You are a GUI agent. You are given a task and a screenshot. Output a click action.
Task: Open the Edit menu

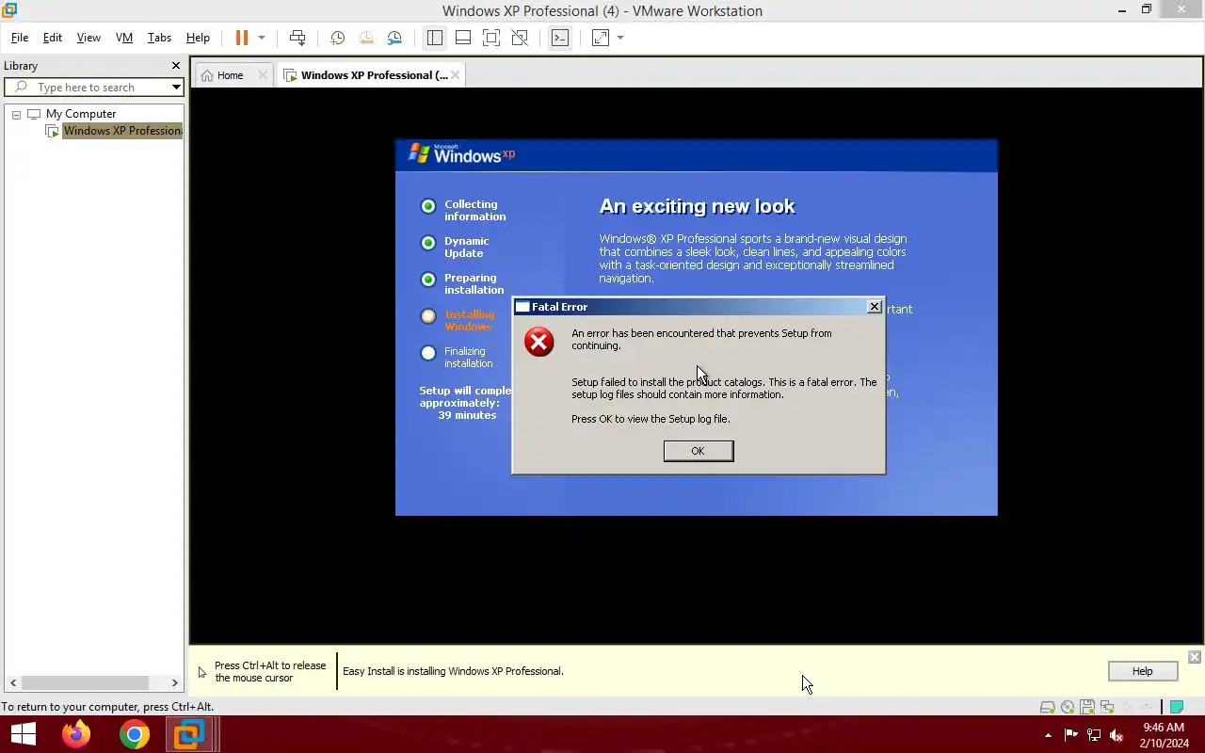[53, 38]
